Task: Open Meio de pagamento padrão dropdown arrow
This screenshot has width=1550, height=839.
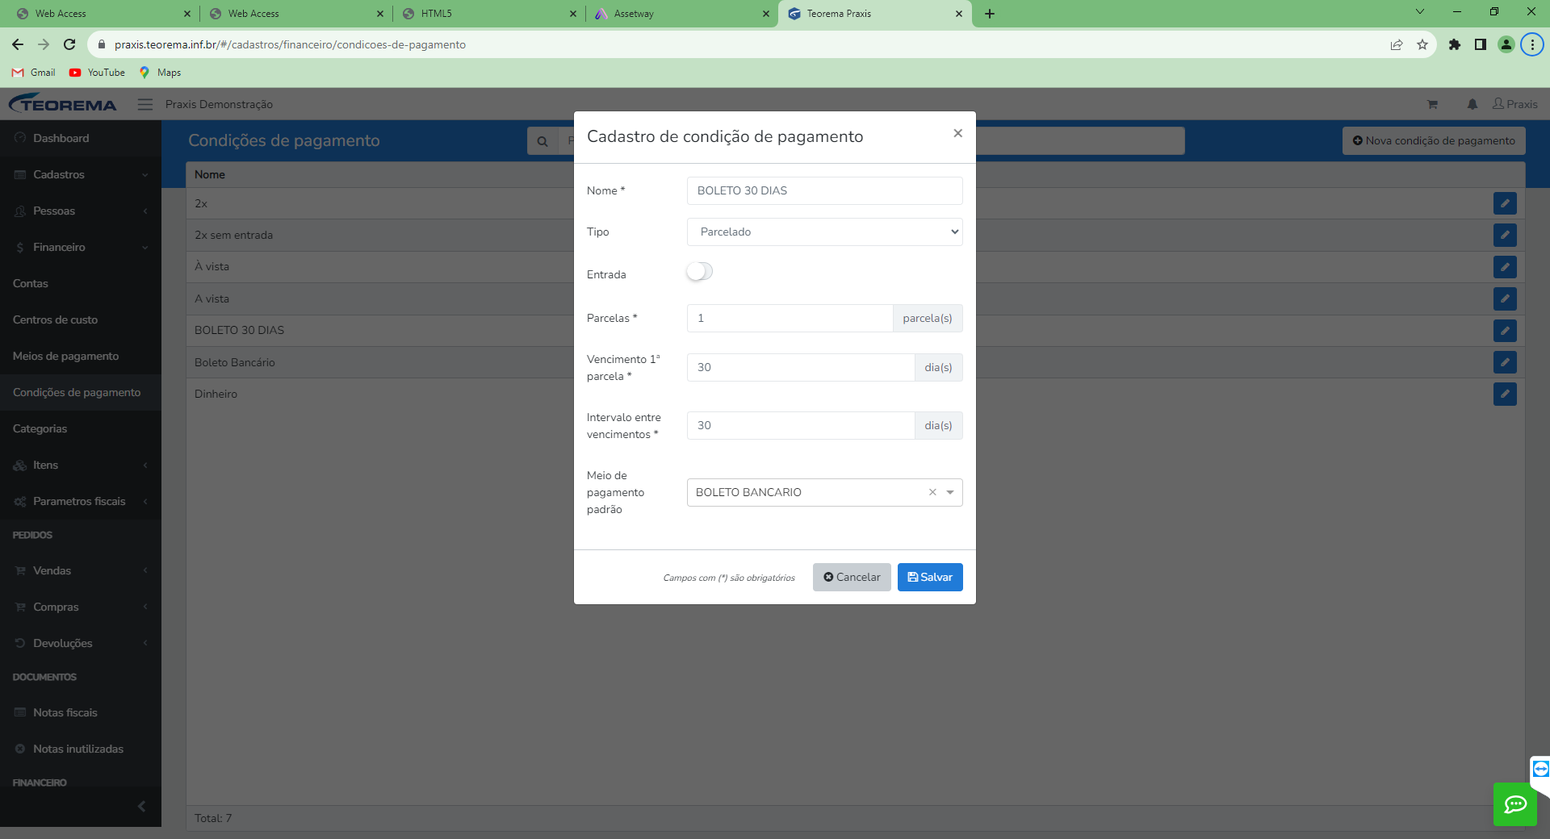Action: [950, 492]
